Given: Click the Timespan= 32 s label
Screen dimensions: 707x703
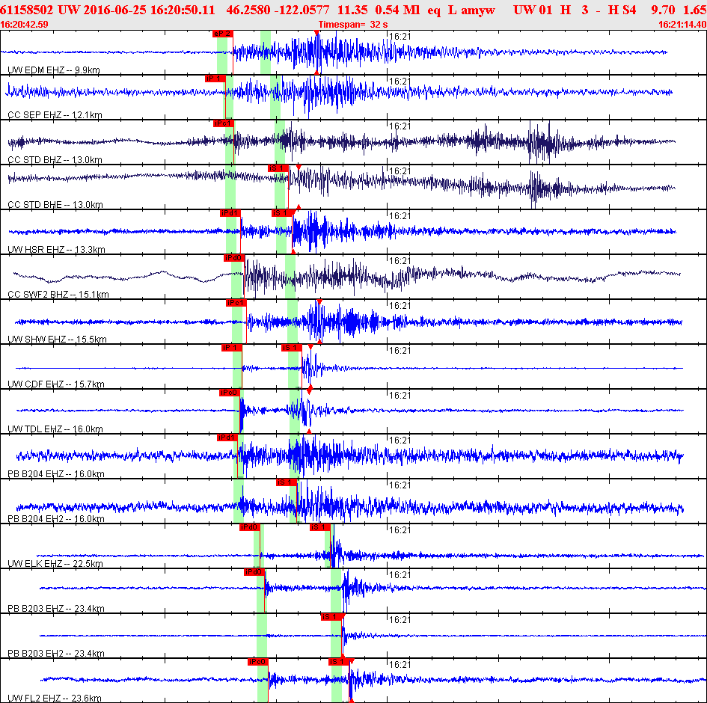Looking at the screenshot, I should [353, 25].
